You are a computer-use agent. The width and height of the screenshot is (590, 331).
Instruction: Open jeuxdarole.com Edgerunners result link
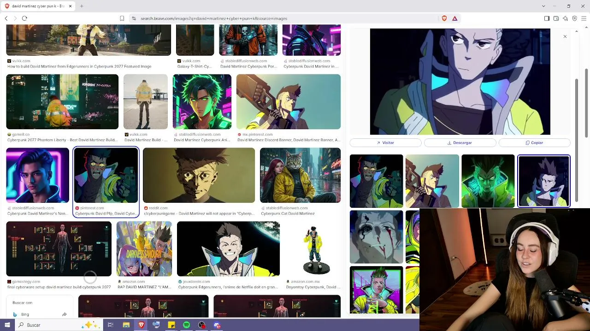(228, 287)
